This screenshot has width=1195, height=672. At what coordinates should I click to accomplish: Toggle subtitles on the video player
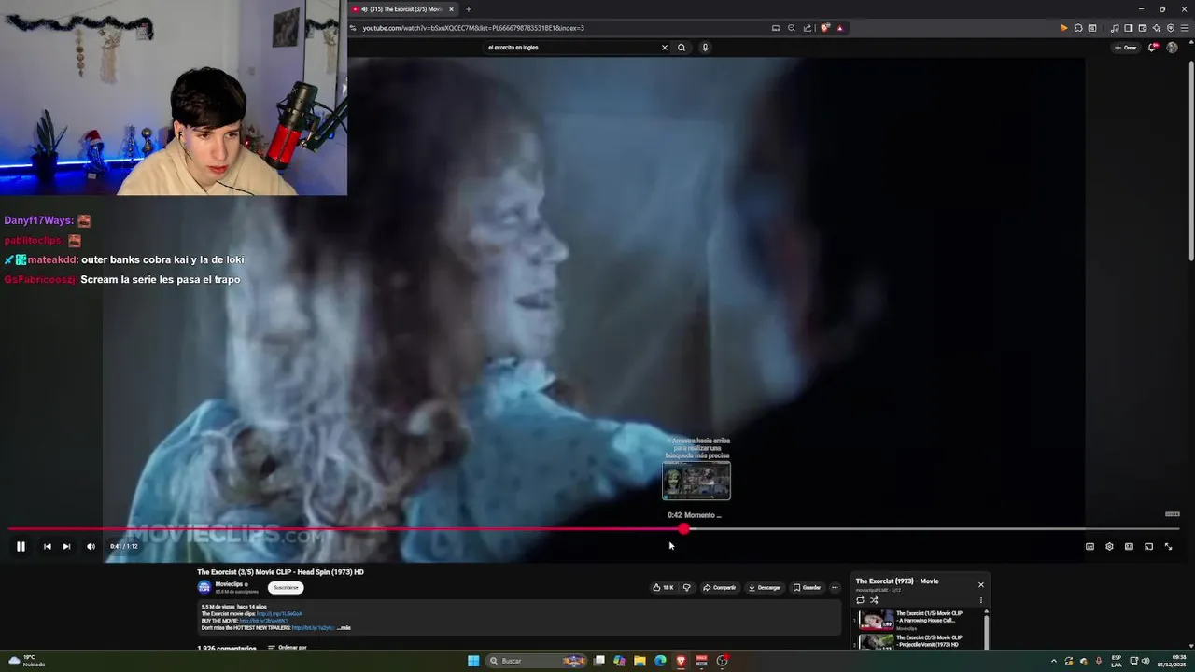pyautogui.click(x=1090, y=547)
